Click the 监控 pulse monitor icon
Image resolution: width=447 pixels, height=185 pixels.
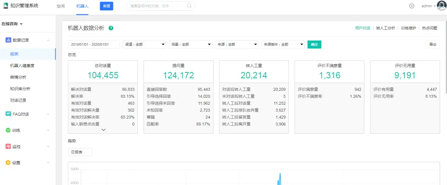8,147
